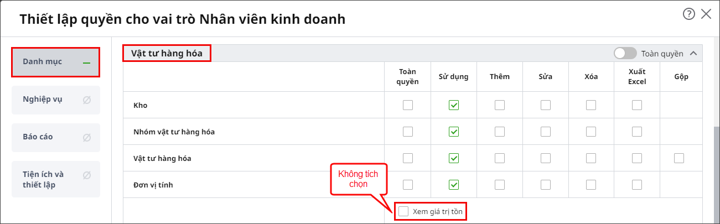Screen dimensions: 720x224
Task: Go to Tiện ích và thiết lập tab
Action: pyautogui.click(x=56, y=179)
